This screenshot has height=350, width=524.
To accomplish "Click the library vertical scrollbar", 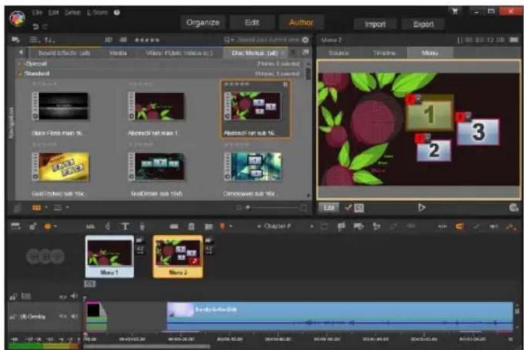I will click(308, 74).
